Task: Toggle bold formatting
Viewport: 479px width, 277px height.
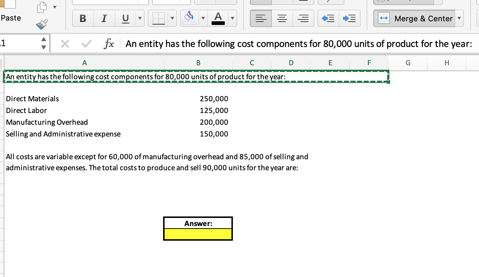Action: pos(83,18)
